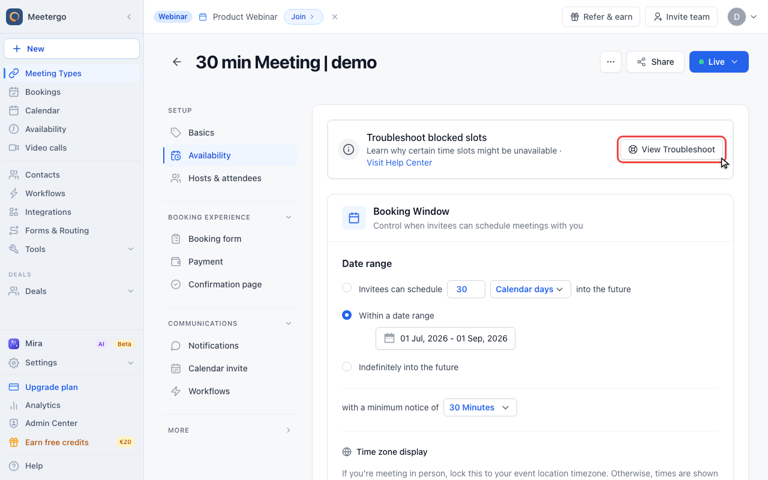Open Analytics page
768x480 pixels.
pyautogui.click(x=72, y=405)
